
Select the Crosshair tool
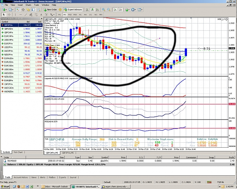coord(9,14)
